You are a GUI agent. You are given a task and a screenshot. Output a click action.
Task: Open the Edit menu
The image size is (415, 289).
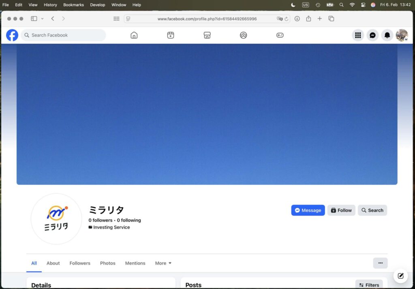click(x=19, y=5)
